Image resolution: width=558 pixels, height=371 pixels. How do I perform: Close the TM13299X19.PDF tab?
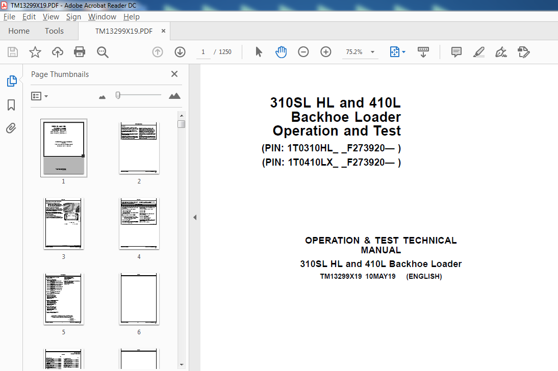pyautogui.click(x=163, y=31)
